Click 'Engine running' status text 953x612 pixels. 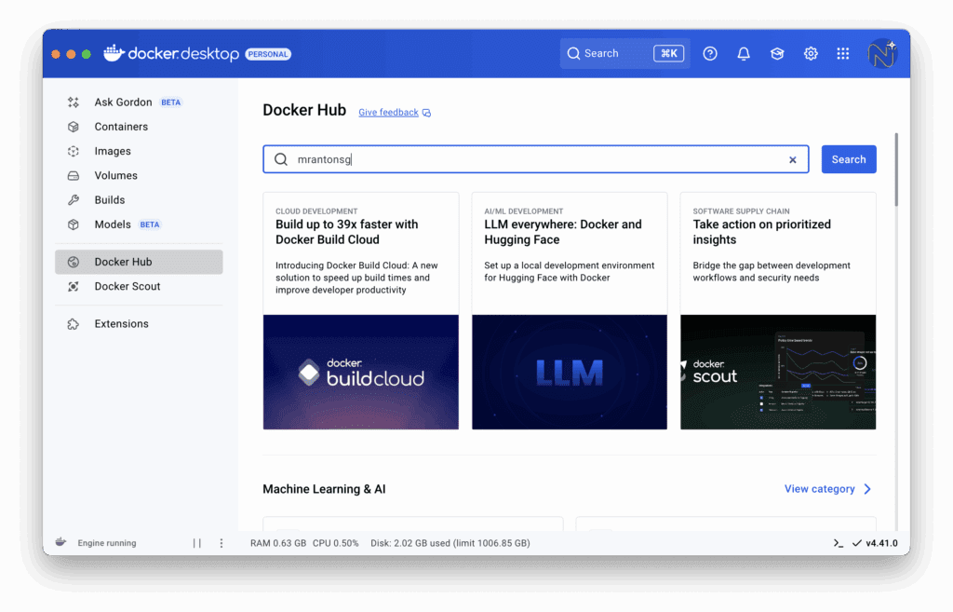click(107, 543)
